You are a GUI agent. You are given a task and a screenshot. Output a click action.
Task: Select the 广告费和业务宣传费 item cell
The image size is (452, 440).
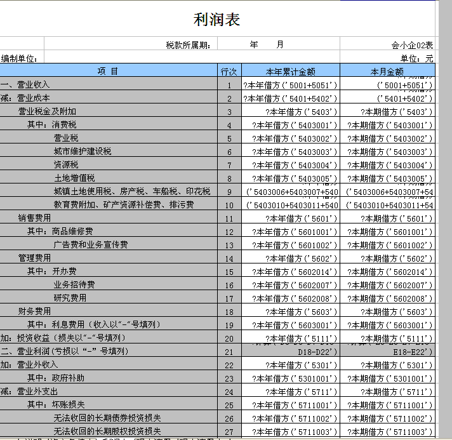(x=91, y=244)
